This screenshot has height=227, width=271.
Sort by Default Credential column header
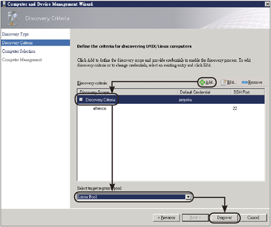[204, 92]
